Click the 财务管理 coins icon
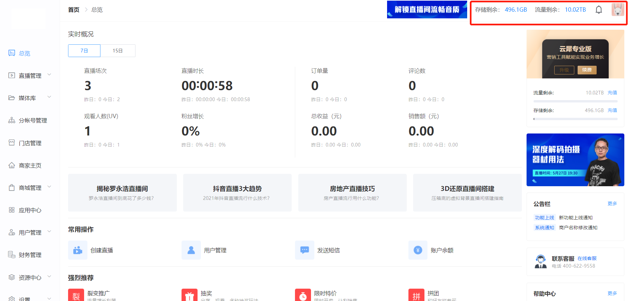Screen dimensions: 630x301 point(12,255)
